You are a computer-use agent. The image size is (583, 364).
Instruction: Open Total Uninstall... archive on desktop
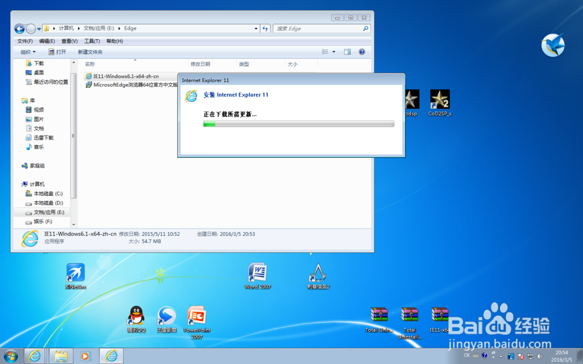pos(409,323)
